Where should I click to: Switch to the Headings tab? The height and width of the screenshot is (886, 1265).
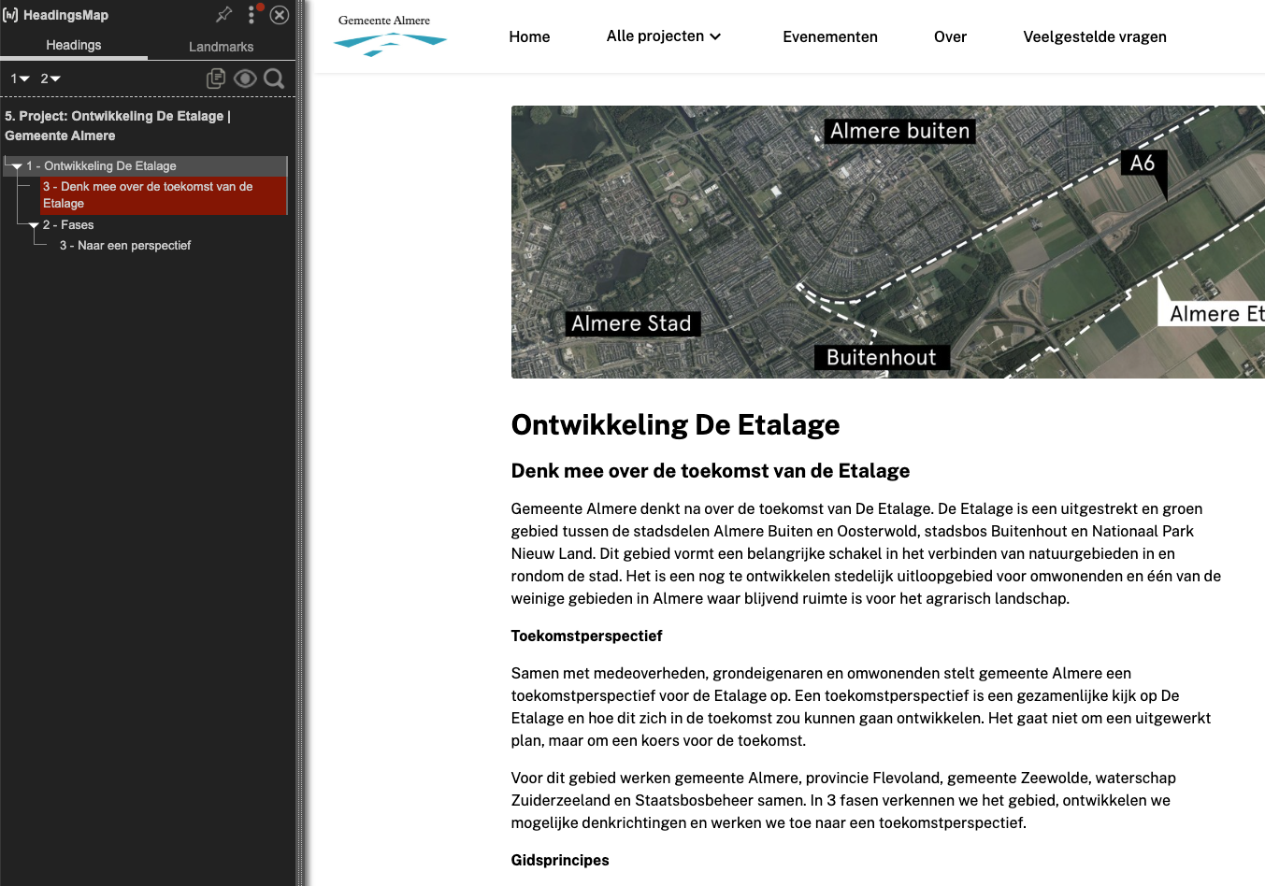pyautogui.click(x=74, y=45)
